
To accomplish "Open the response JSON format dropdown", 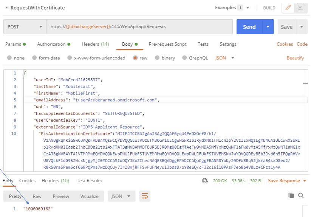I will coord(121,196).
